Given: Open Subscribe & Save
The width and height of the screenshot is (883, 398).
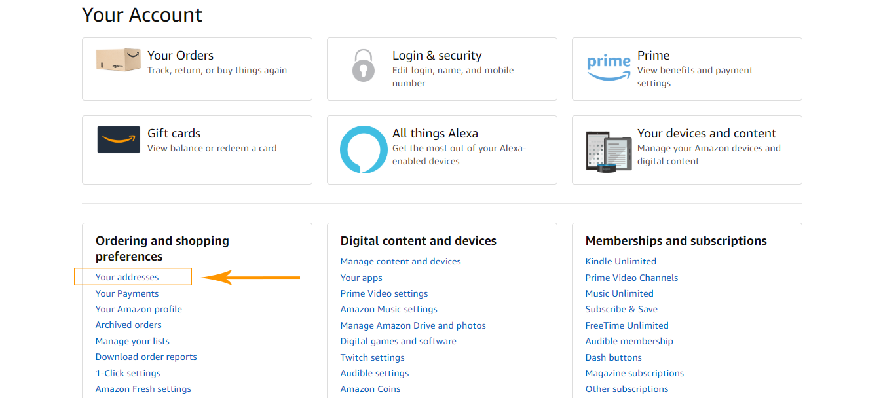Looking at the screenshot, I should click(622, 309).
